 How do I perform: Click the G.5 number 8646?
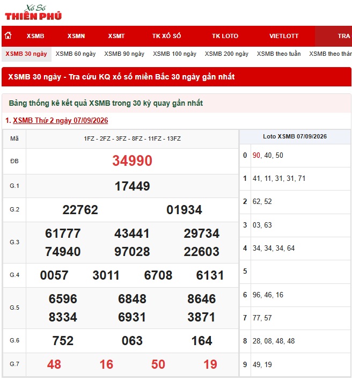click(202, 299)
